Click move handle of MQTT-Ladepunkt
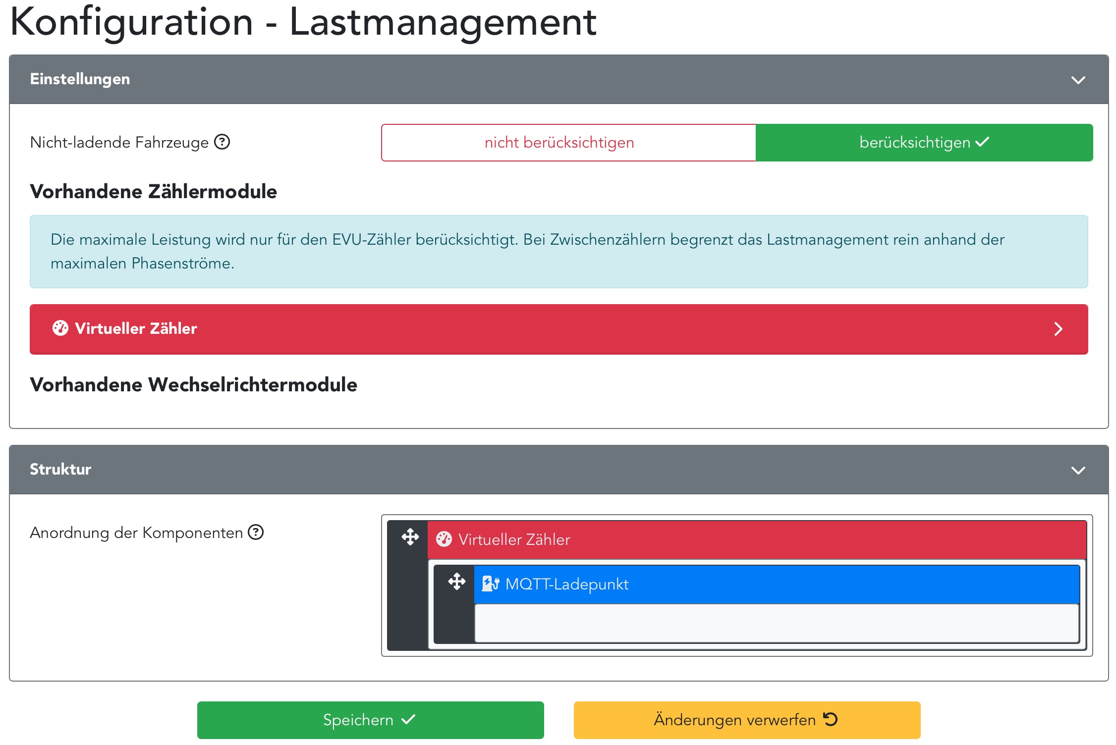 click(456, 582)
